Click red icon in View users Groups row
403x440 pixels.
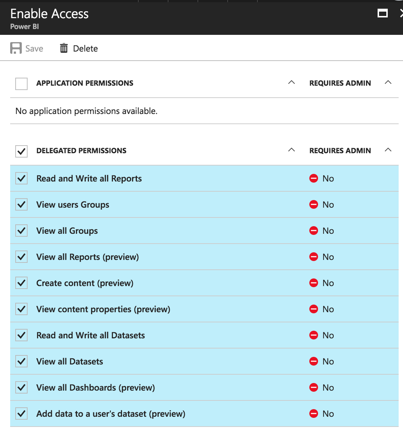point(314,204)
